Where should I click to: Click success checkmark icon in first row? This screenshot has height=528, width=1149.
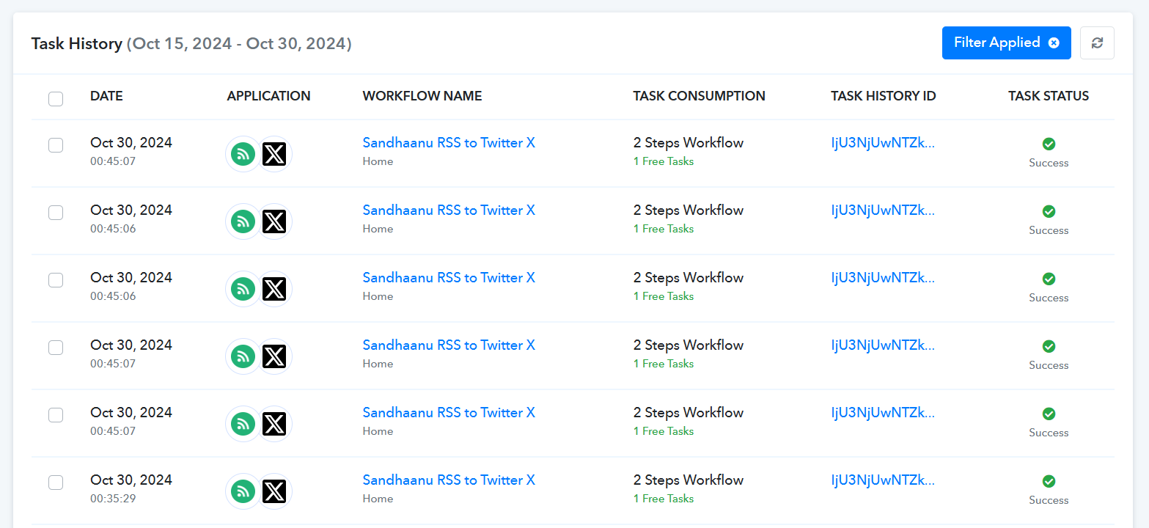click(1049, 144)
